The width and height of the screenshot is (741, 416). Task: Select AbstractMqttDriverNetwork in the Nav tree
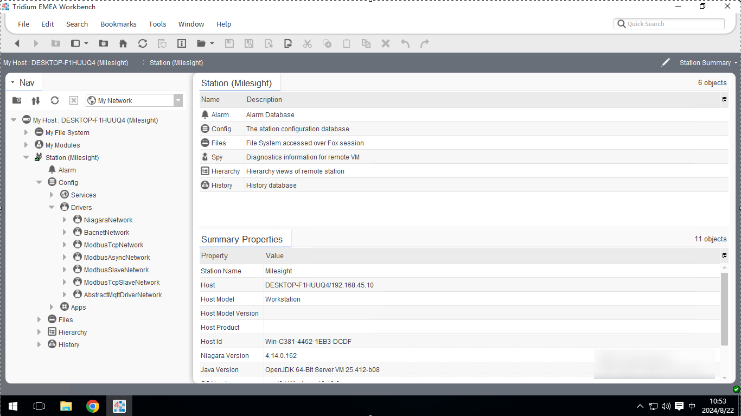pos(123,295)
